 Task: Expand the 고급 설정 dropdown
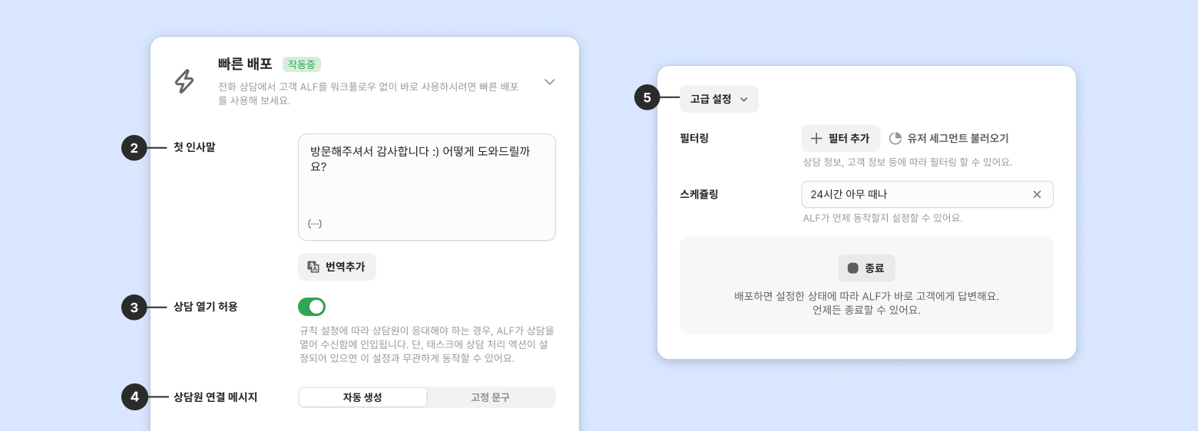click(719, 99)
